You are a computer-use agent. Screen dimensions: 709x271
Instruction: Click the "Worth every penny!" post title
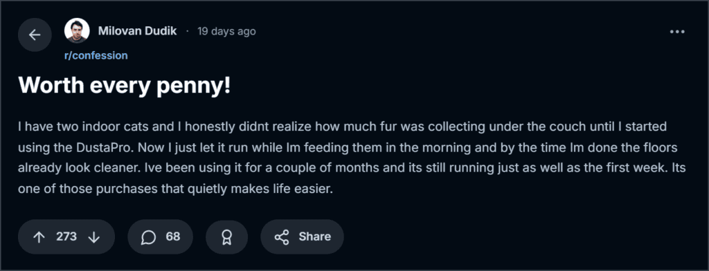click(x=125, y=86)
